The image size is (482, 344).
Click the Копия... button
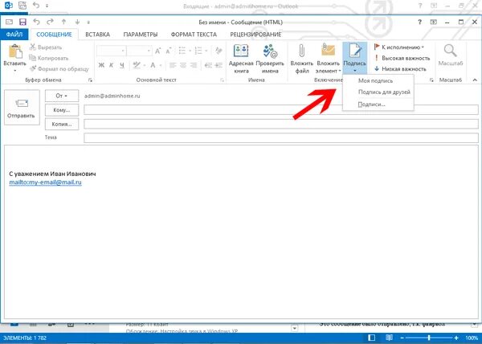click(x=62, y=125)
